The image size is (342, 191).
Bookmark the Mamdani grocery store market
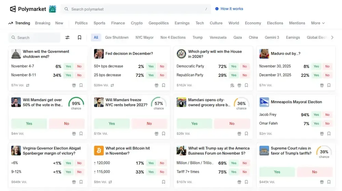246,133
